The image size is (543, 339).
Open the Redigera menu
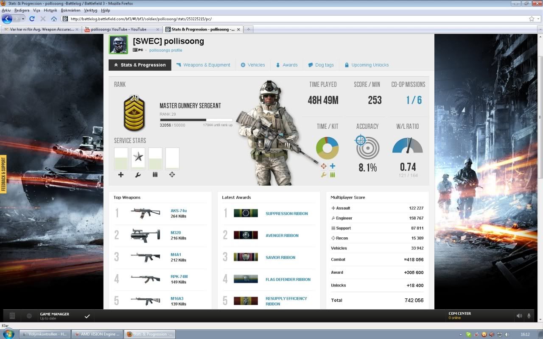click(22, 10)
